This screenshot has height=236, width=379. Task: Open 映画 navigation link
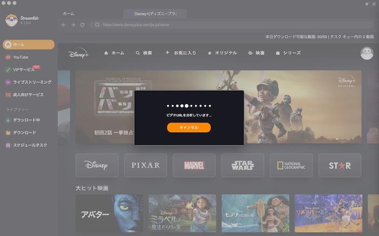[x=256, y=53]
